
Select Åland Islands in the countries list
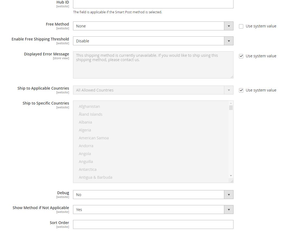90,114
